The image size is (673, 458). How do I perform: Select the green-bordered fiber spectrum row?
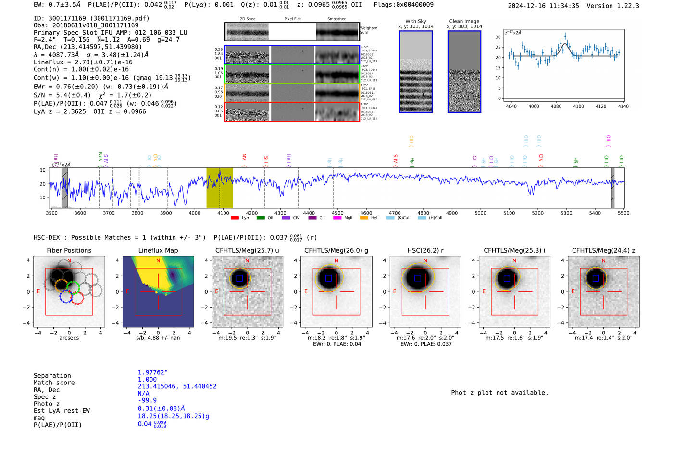point(292,74)
